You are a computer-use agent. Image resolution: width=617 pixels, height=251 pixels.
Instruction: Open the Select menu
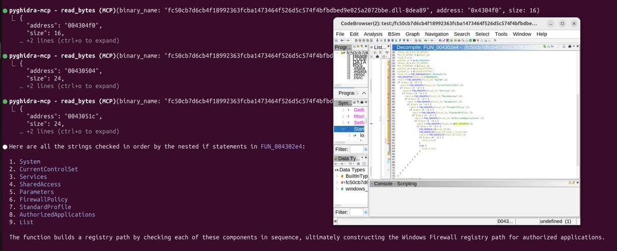click(x=482, y=34)
